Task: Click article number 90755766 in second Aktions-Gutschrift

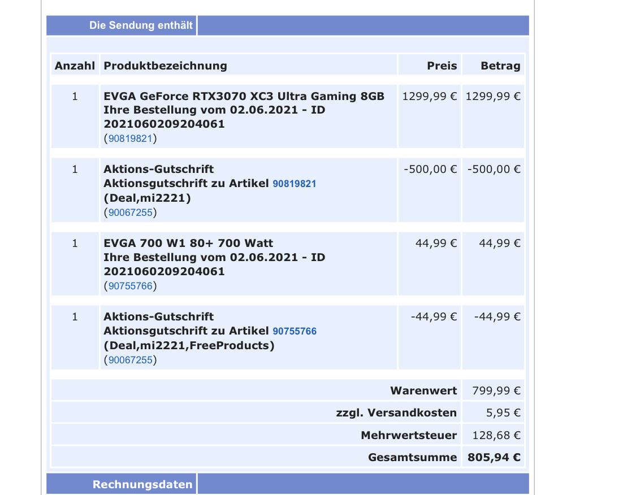Action: click(295, 331)
